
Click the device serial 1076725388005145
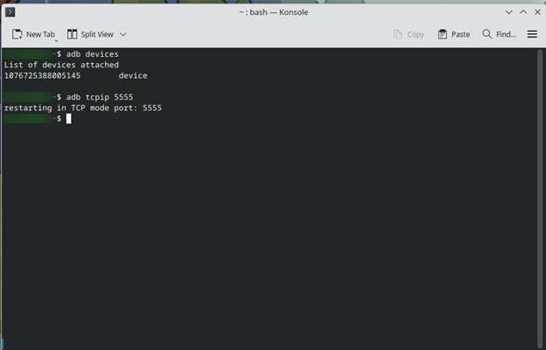tap(42, 75)
